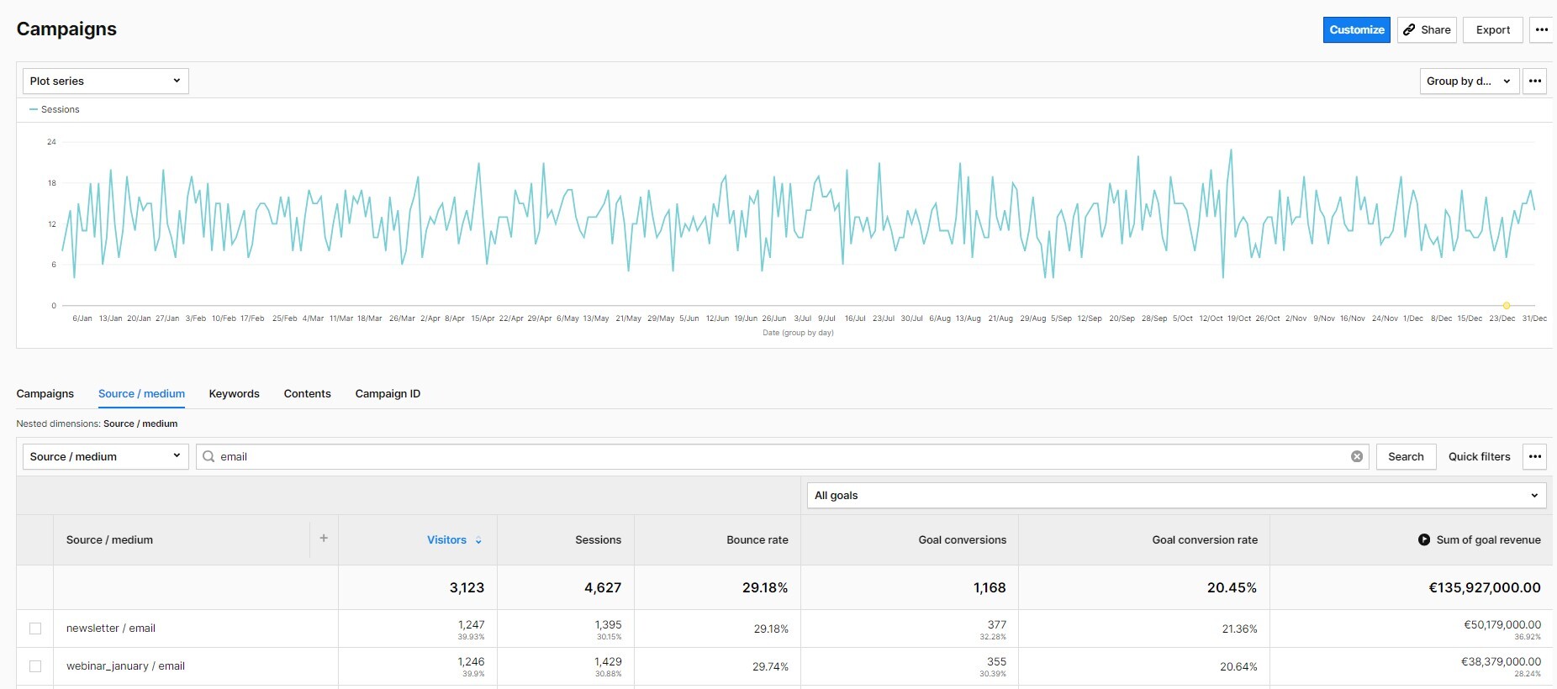The height and width of the screenshot is (689, 1557).
Task: Open the Campaign ID tab
Action: pyautogui.click(x=388, y=394)
